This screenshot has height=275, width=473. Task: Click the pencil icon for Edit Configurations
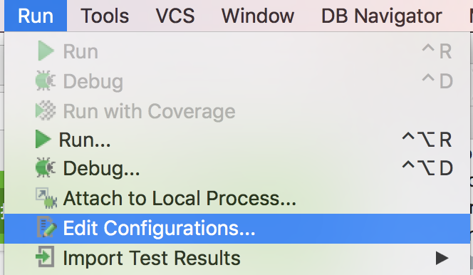(46, 227)
